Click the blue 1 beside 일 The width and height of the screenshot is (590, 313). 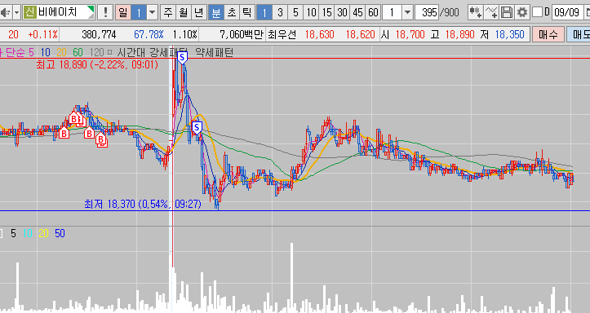[138, 13]
